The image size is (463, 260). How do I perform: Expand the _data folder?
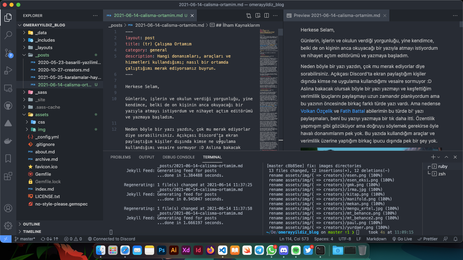tap(60, 32)
